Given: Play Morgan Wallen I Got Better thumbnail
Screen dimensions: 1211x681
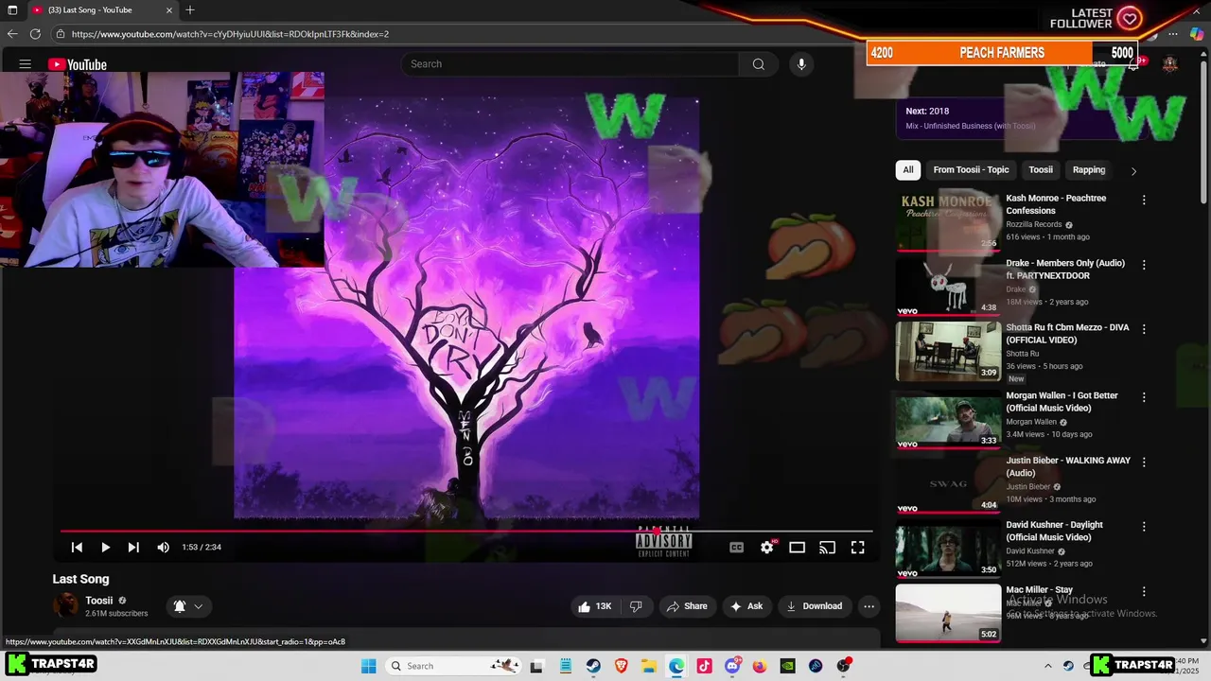Looking at the screenshot, I should pos(948,421).
